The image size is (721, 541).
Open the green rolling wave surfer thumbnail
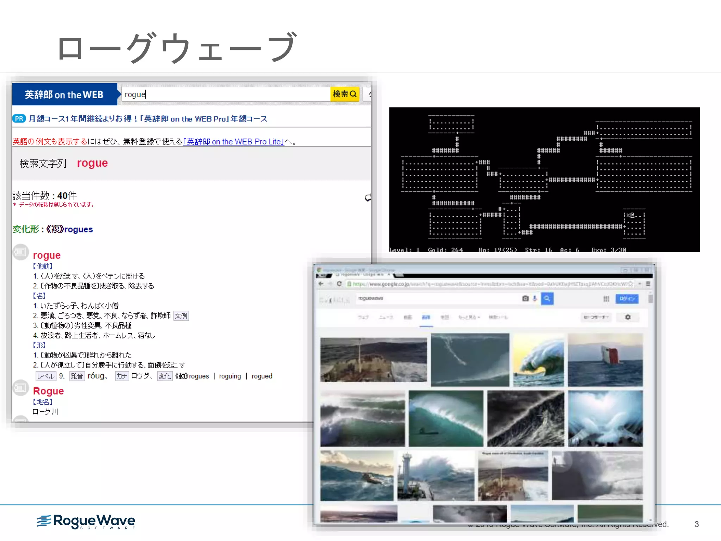click(446, 418)
